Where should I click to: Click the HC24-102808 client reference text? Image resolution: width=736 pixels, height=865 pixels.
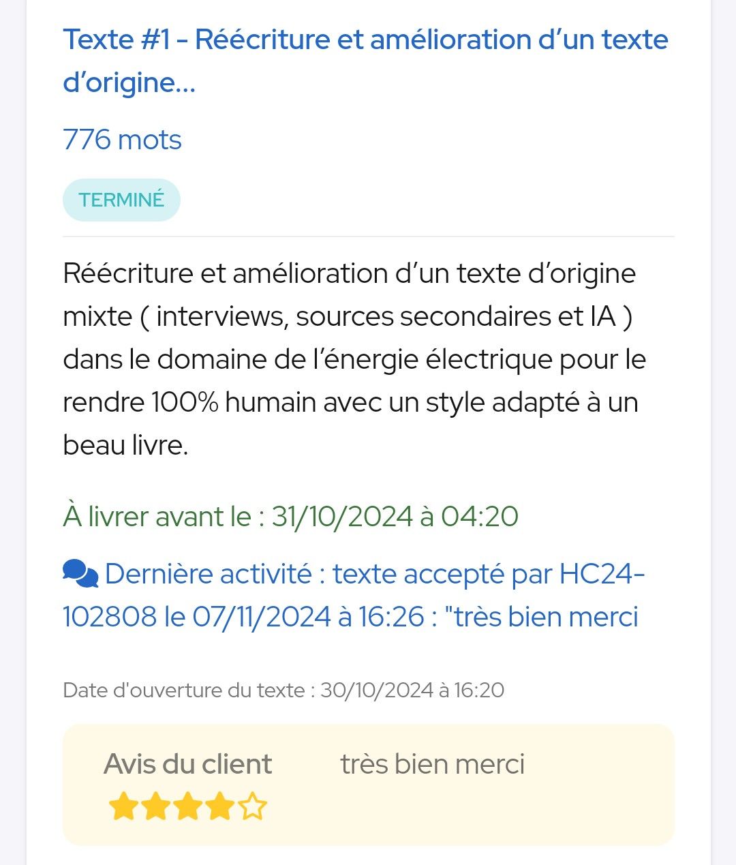click(x=354, y=595)
